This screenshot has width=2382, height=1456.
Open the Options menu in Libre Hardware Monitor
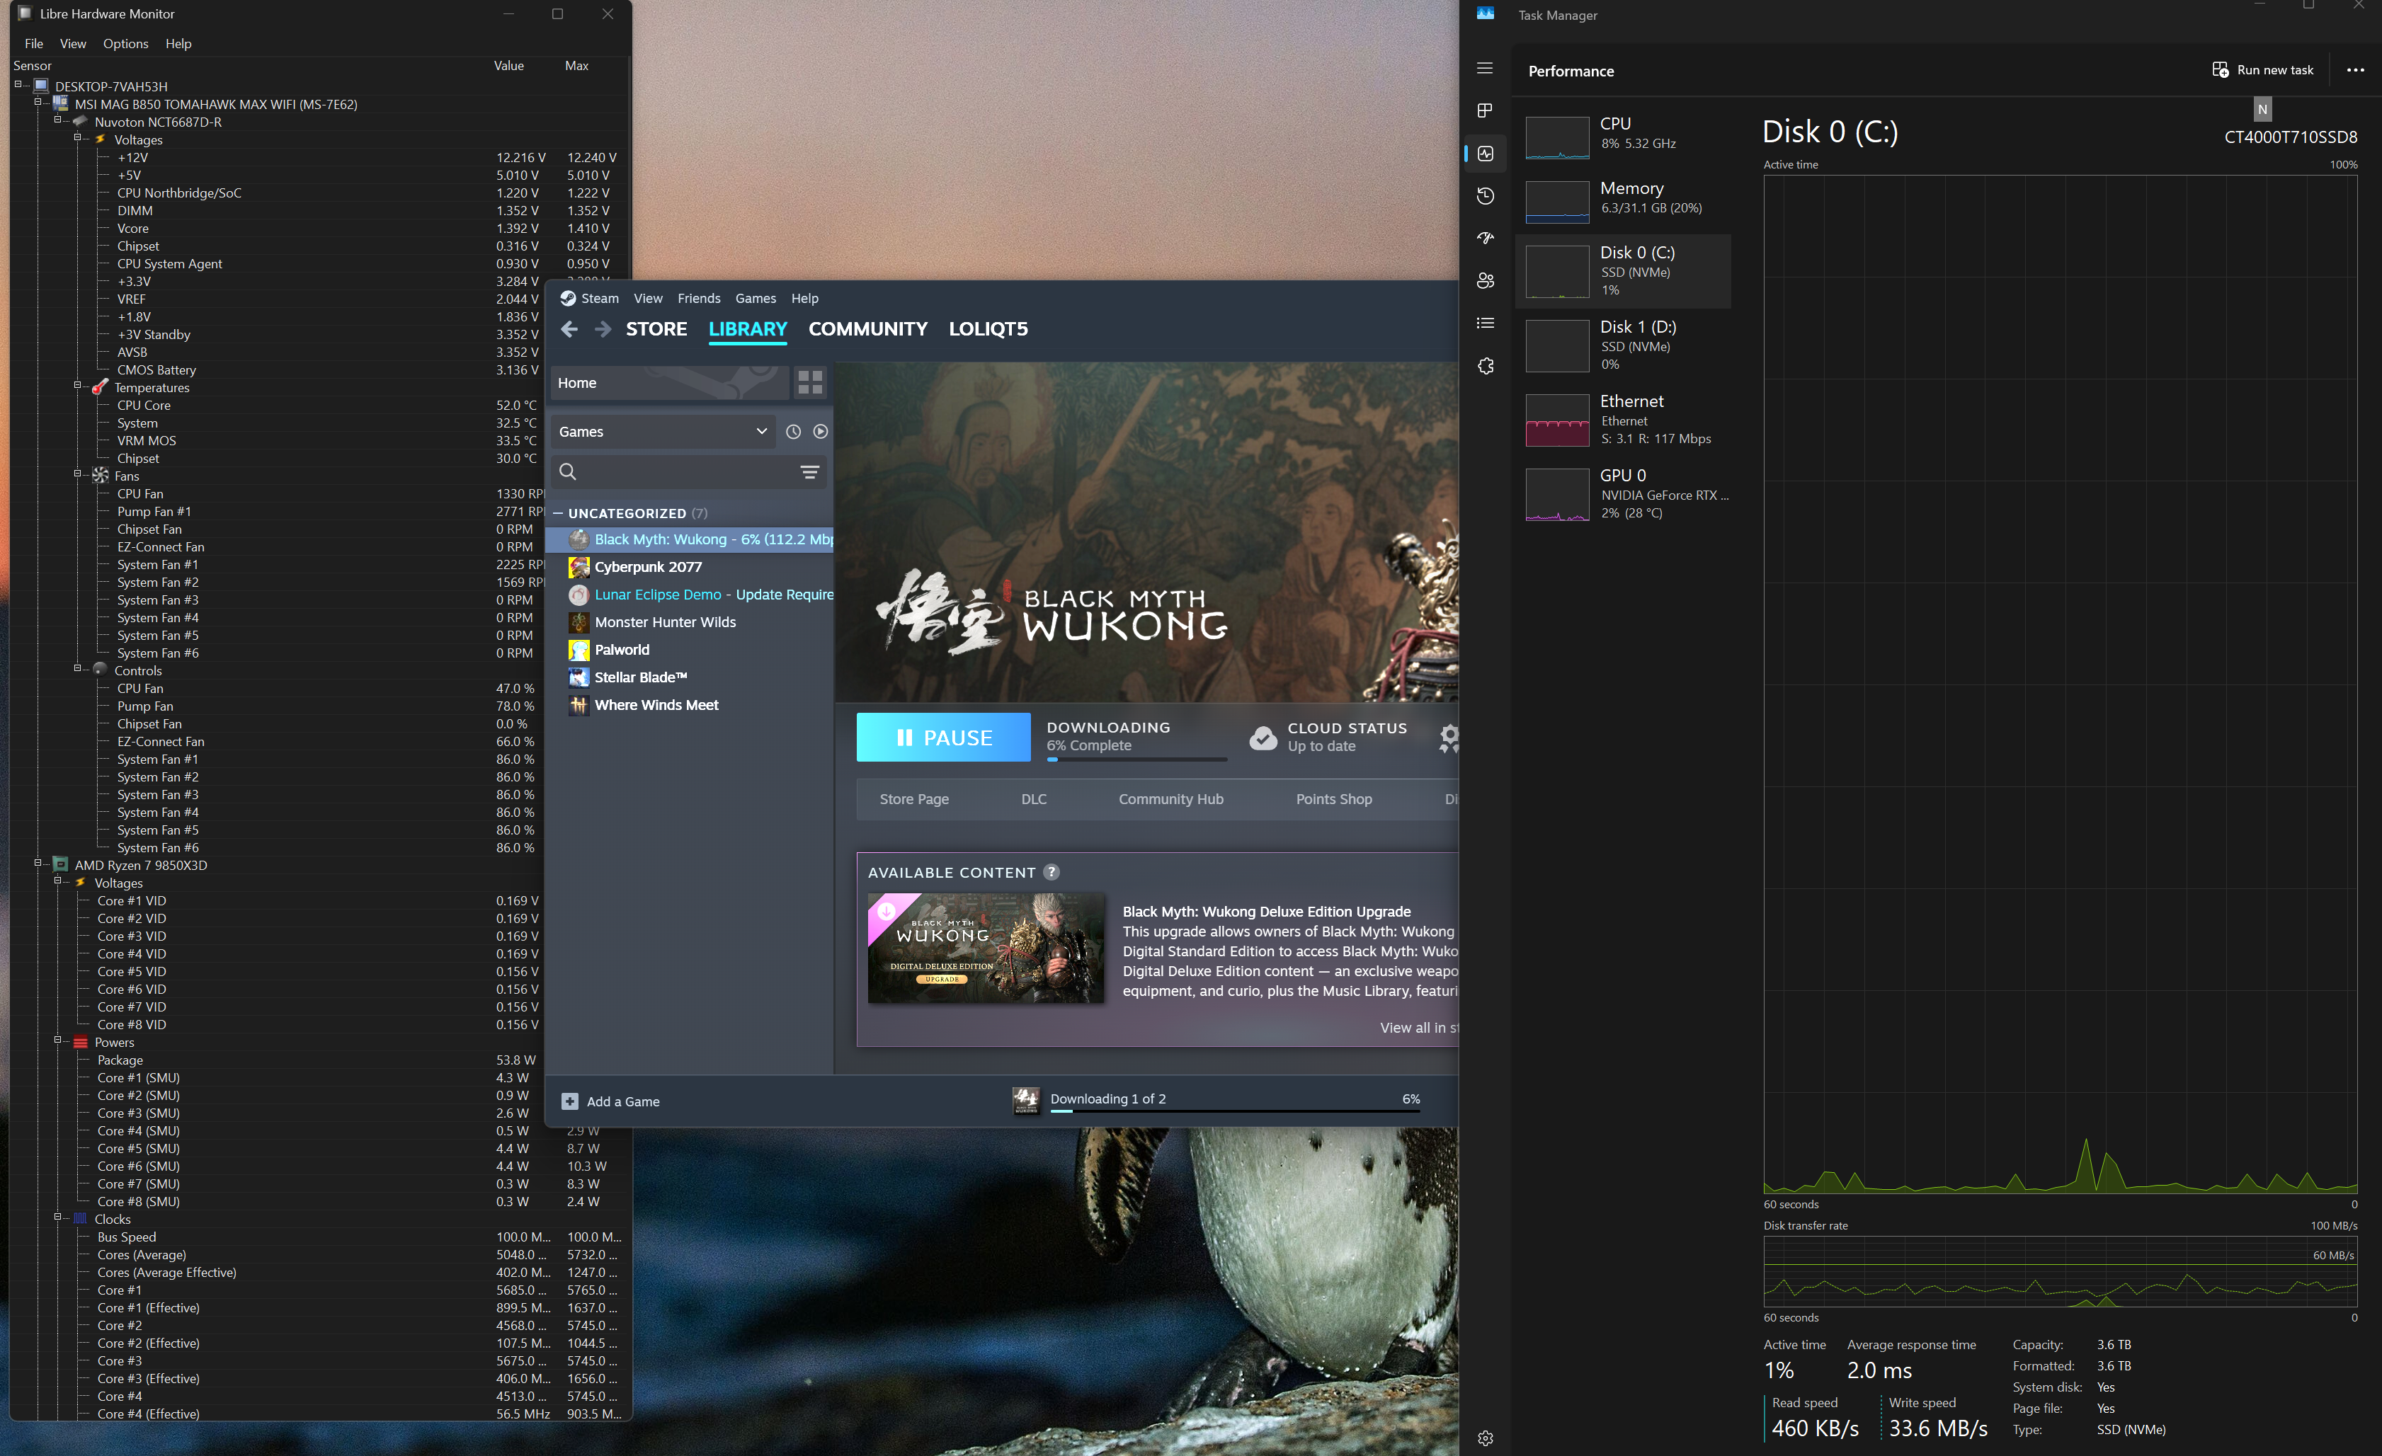[x=125, y=43]
